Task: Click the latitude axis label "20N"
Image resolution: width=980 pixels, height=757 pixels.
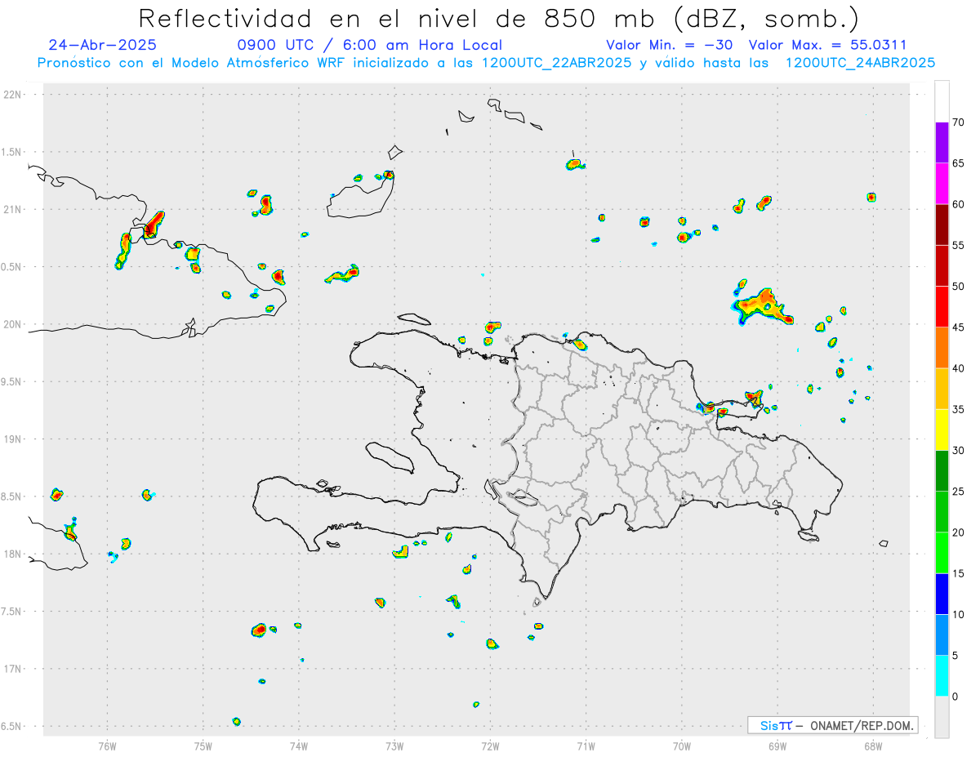Action: click(x=14, y=324)
